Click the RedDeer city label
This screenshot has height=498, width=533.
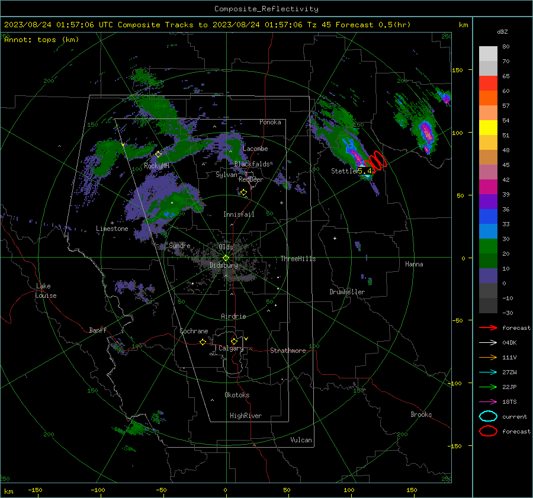coord(251,179)
